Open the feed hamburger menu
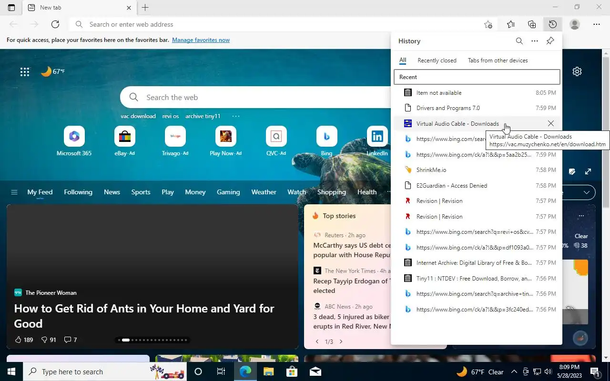This screenshot has height=381, width=610. [x=14, y=192]
